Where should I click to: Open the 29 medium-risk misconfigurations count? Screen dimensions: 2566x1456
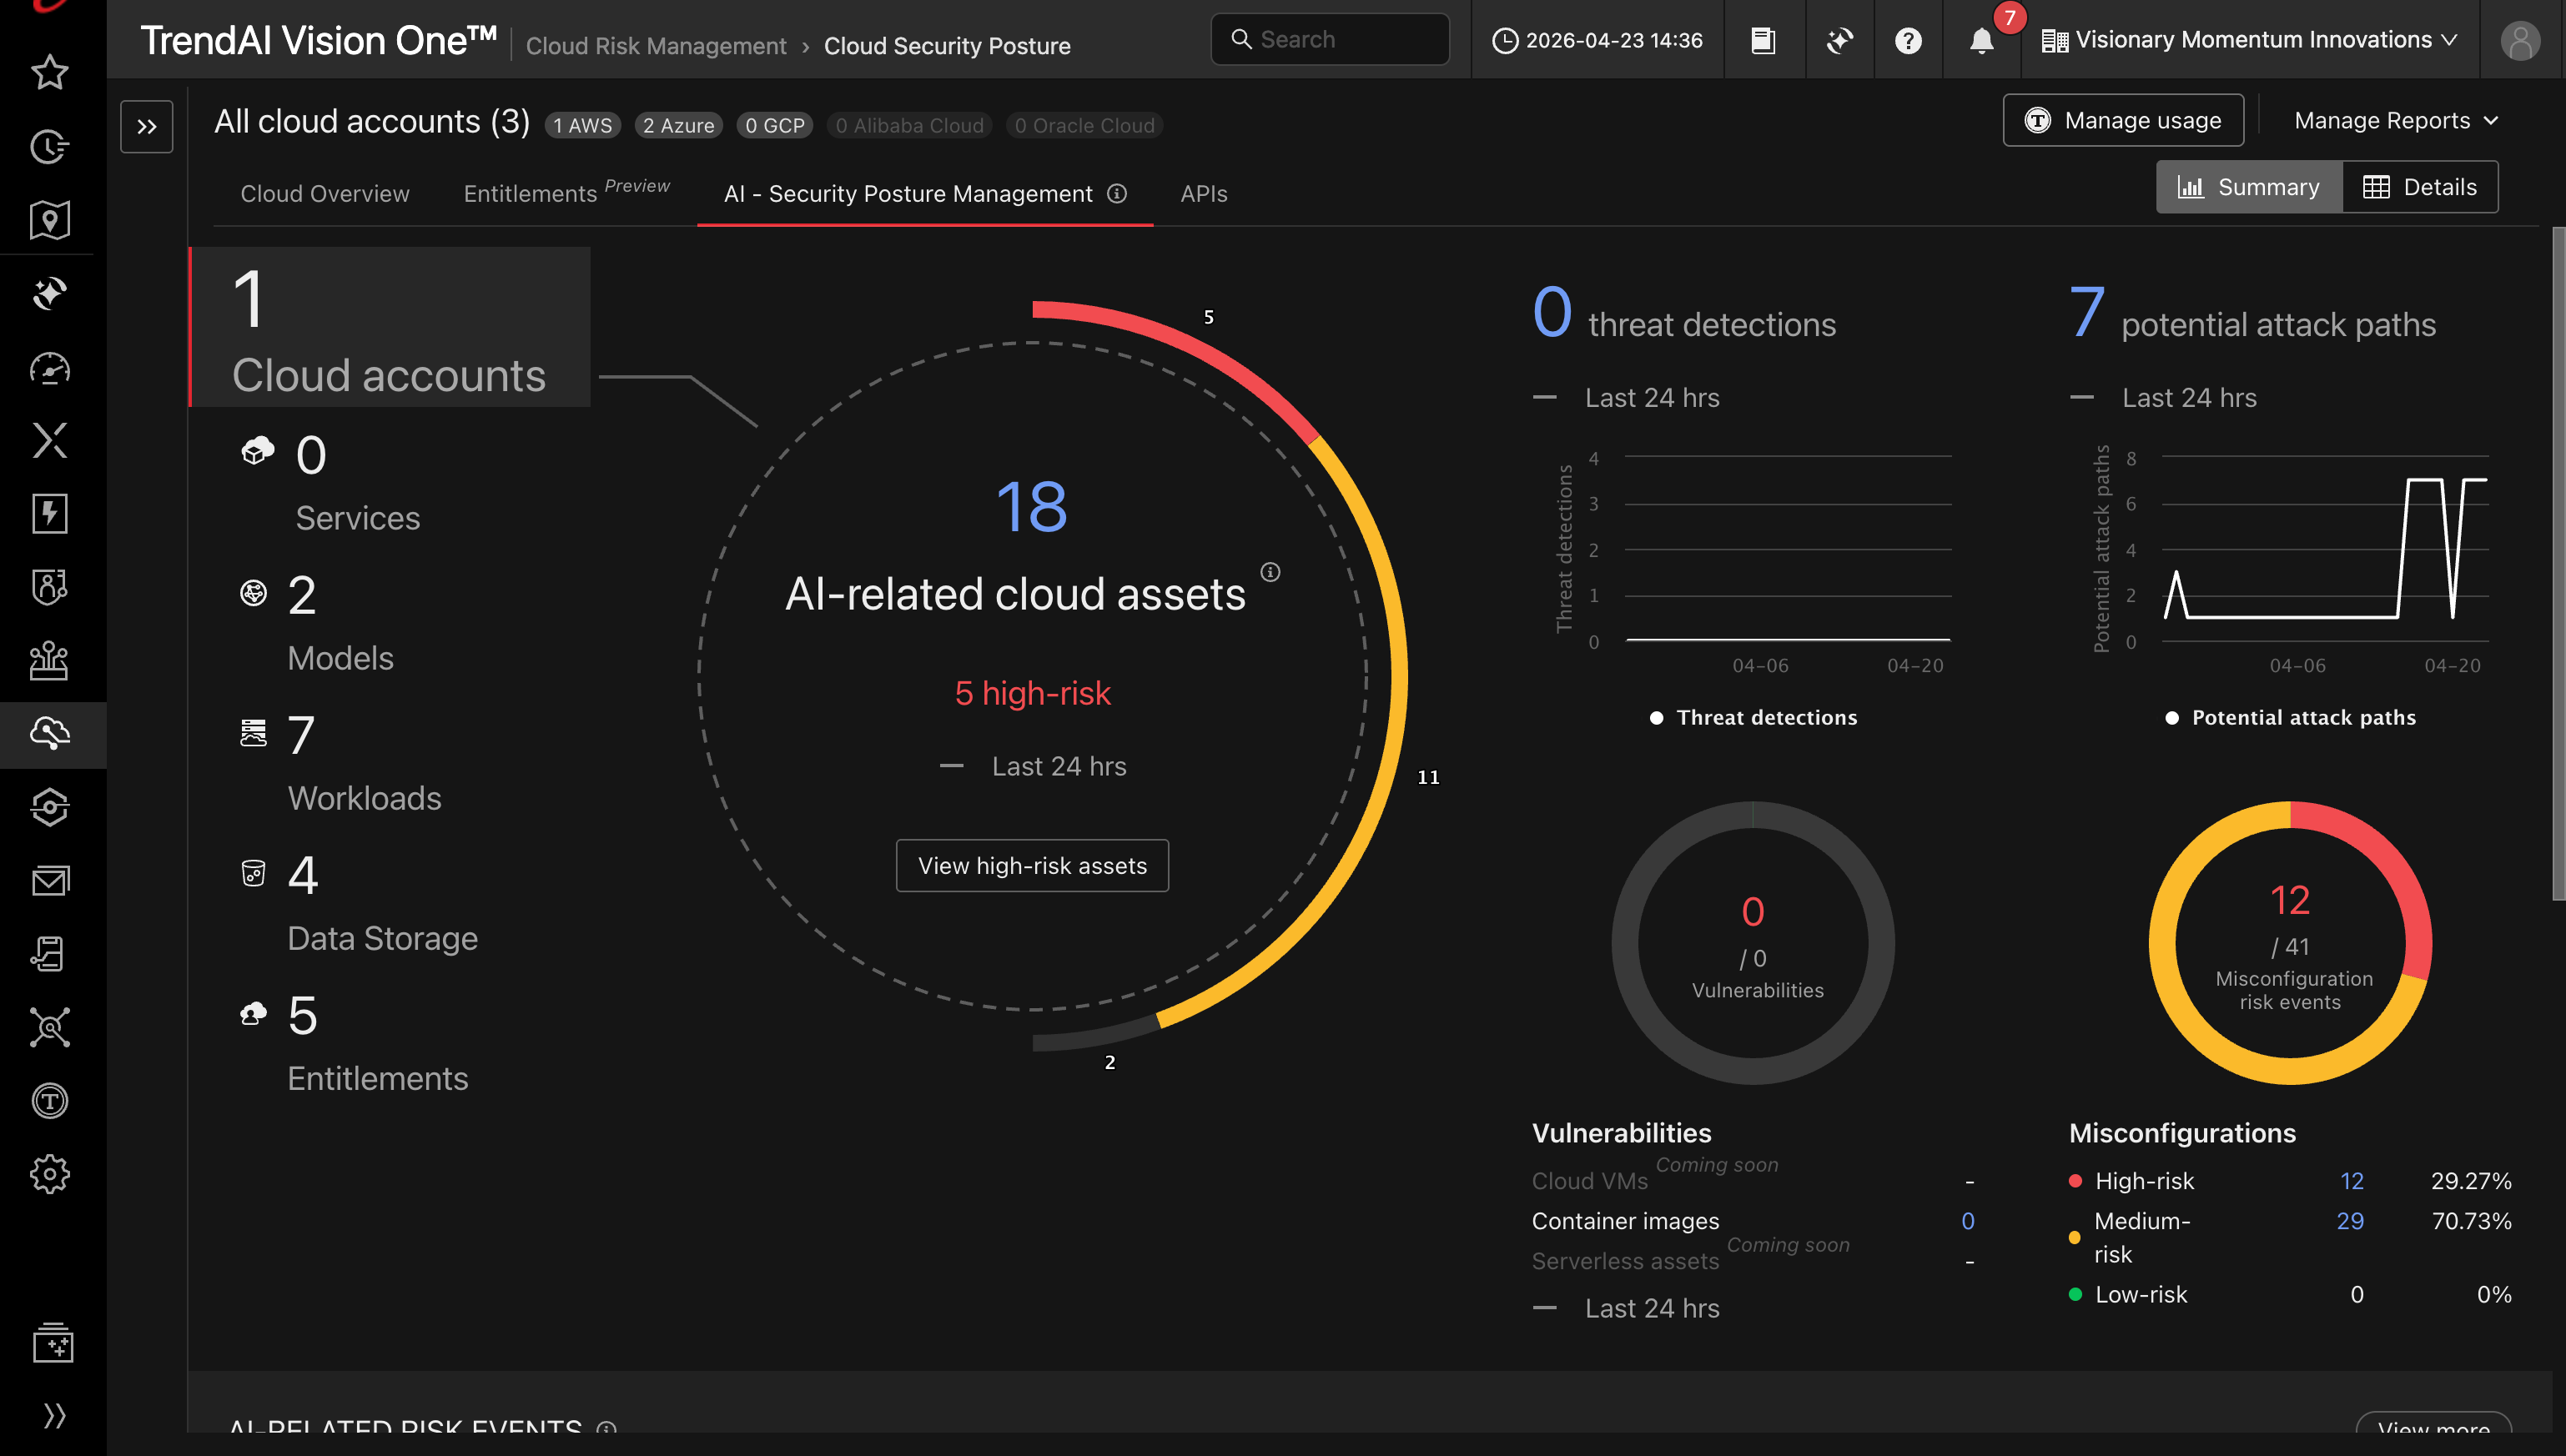(2351, 1221)
